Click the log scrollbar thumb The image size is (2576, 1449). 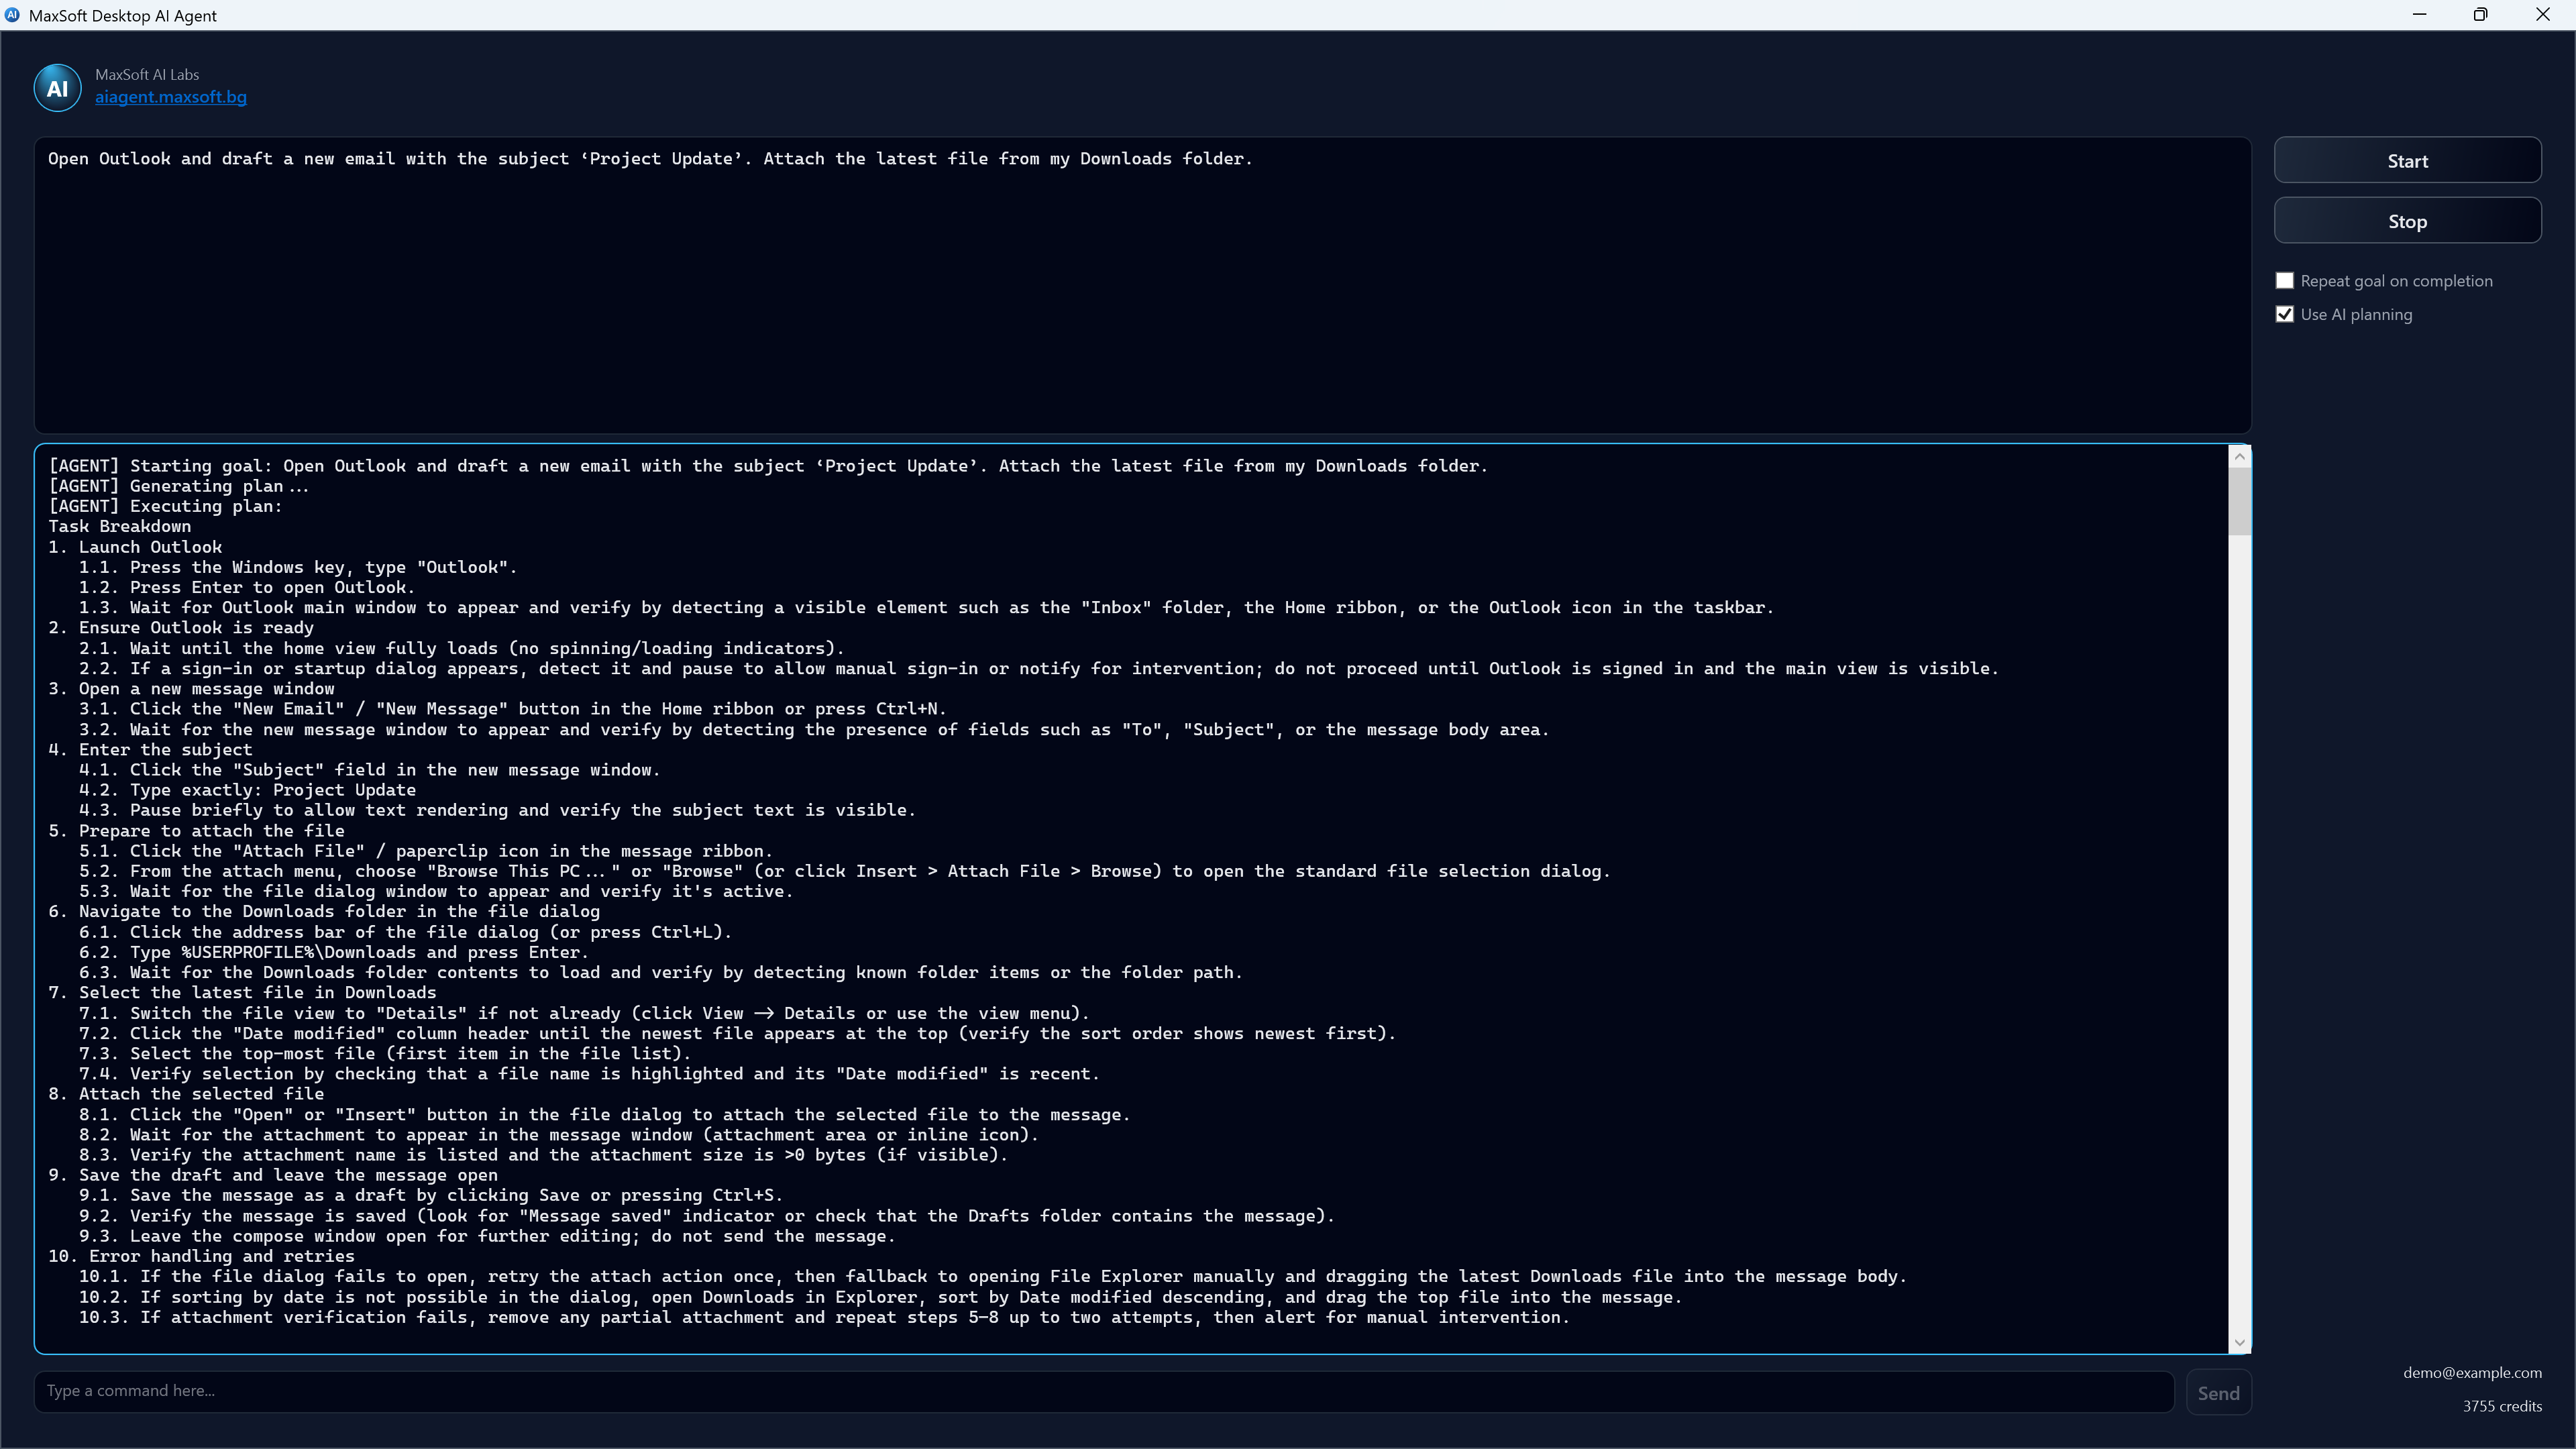click(x=2239, y=500)
